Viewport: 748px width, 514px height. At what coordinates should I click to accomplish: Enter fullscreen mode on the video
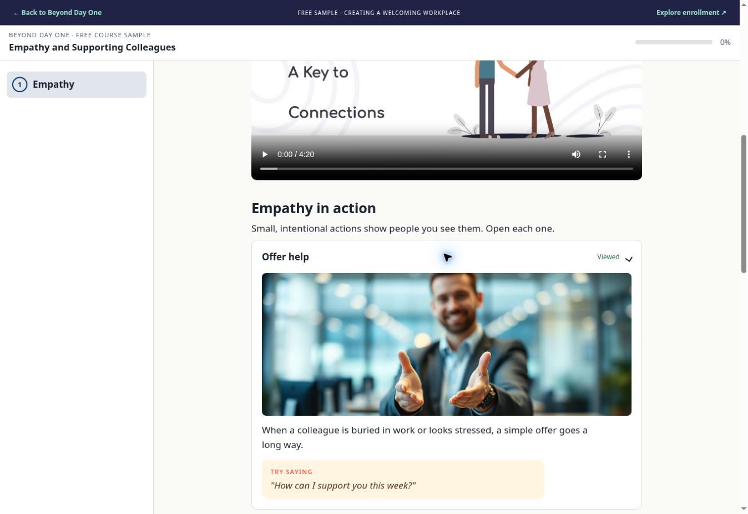tap(602, 154)
